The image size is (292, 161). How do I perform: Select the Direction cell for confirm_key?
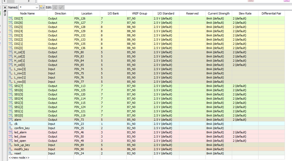point(60,128)
